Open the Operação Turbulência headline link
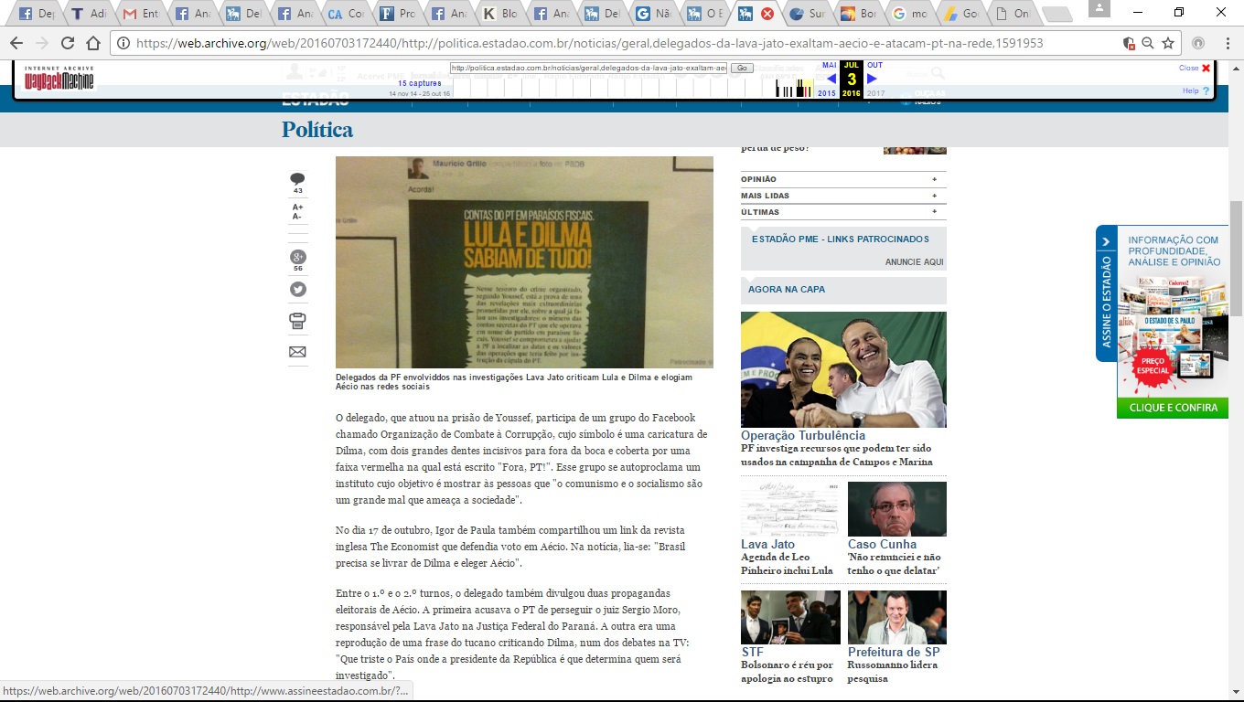The image size is (1244, 702). pos(802,436)
